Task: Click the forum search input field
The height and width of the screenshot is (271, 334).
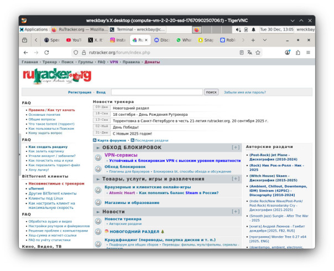Action: 156,92
